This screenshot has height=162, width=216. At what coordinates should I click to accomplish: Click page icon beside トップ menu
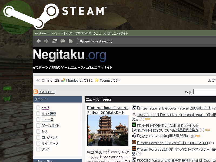tap(38, 108)
